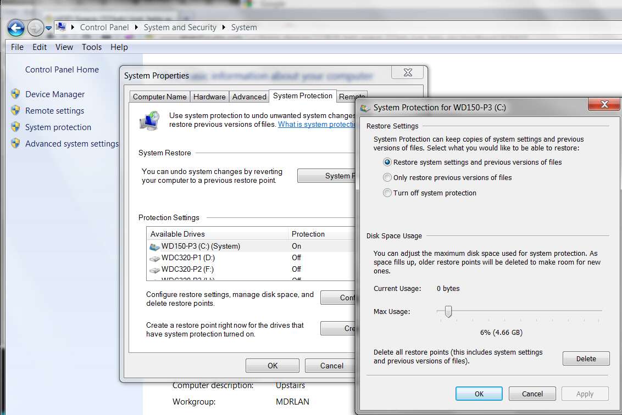Open the Edit menu

40,47
